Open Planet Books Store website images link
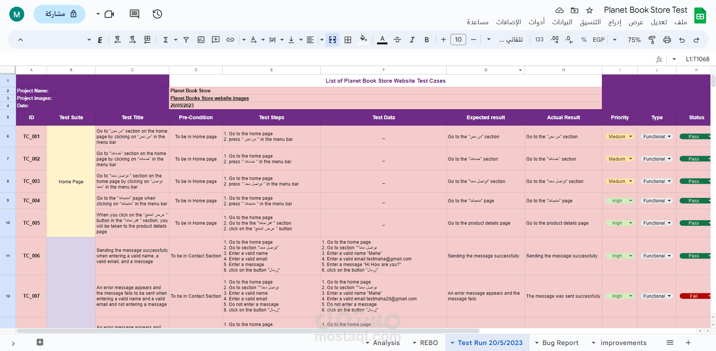The width and height of the screenshot is (716, 351). [x=210, y=98]
